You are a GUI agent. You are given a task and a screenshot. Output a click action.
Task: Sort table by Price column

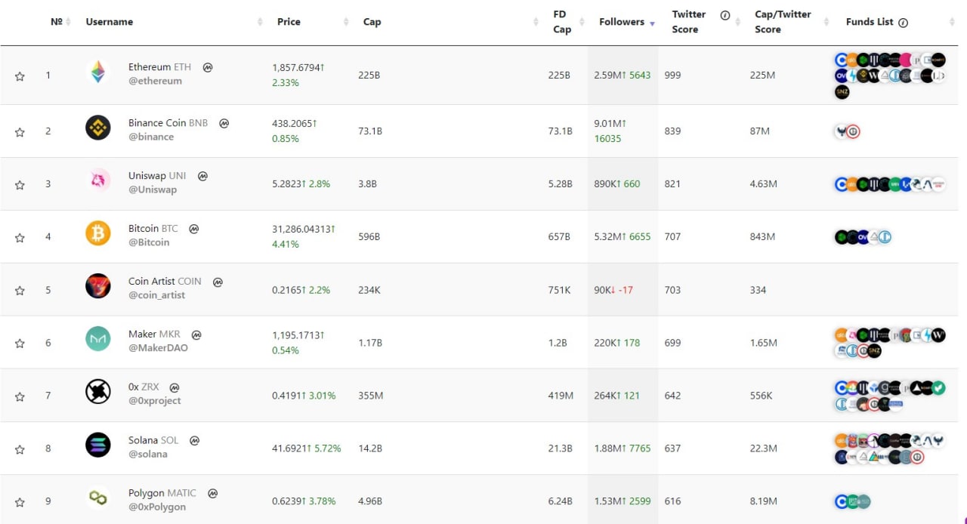[x=289, y=22]
